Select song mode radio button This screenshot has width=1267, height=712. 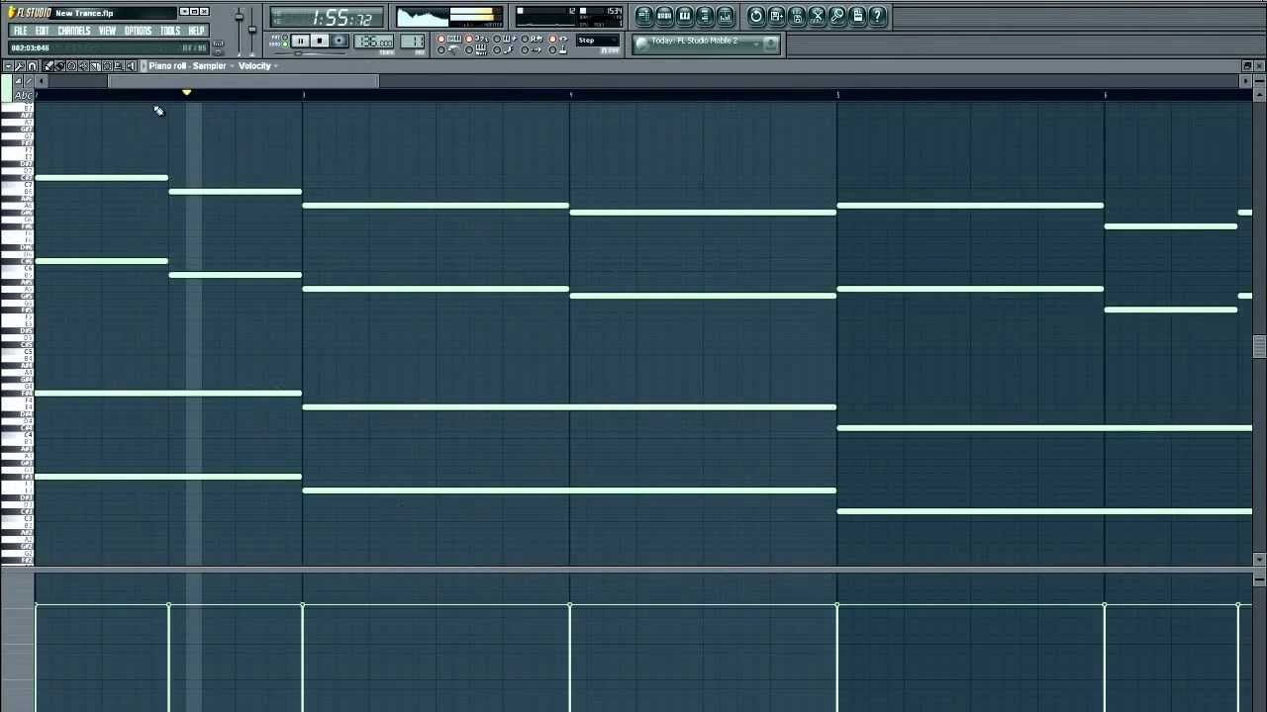click(x=284, y=44)
